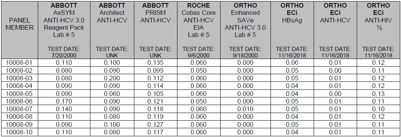Click row label 10008-05
This screenshot has height=137, width=401.
[x=19, y=94]
